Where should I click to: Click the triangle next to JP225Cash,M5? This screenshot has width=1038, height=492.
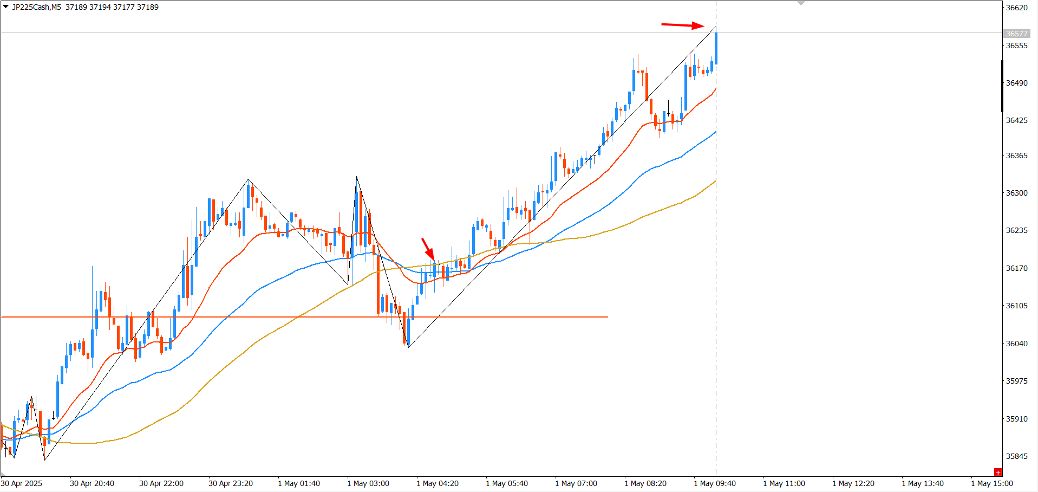5,7
